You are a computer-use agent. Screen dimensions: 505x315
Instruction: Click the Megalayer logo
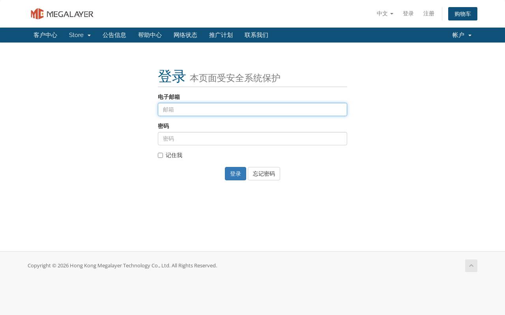click(x=62, y=14)
